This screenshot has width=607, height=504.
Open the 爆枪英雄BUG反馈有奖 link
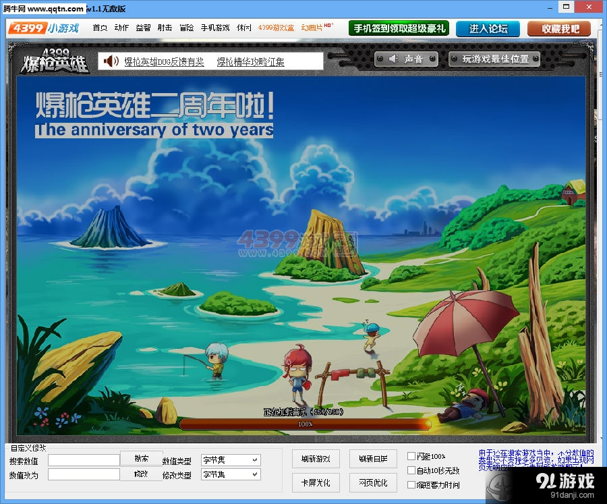(164, 62)
